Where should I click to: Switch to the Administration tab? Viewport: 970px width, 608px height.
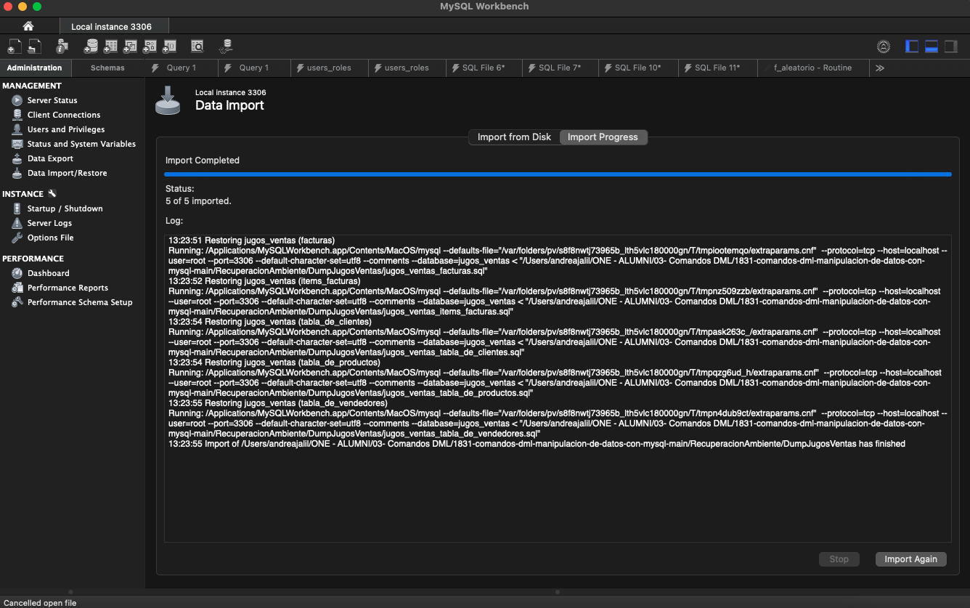35,68
